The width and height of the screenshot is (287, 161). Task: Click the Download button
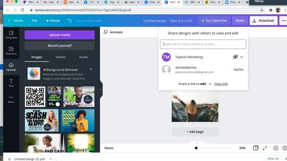[264, 21]
